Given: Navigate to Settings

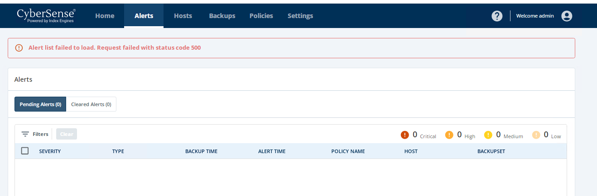Looking at the screenshot, I should pyautogui.click(x=300, y=16).
